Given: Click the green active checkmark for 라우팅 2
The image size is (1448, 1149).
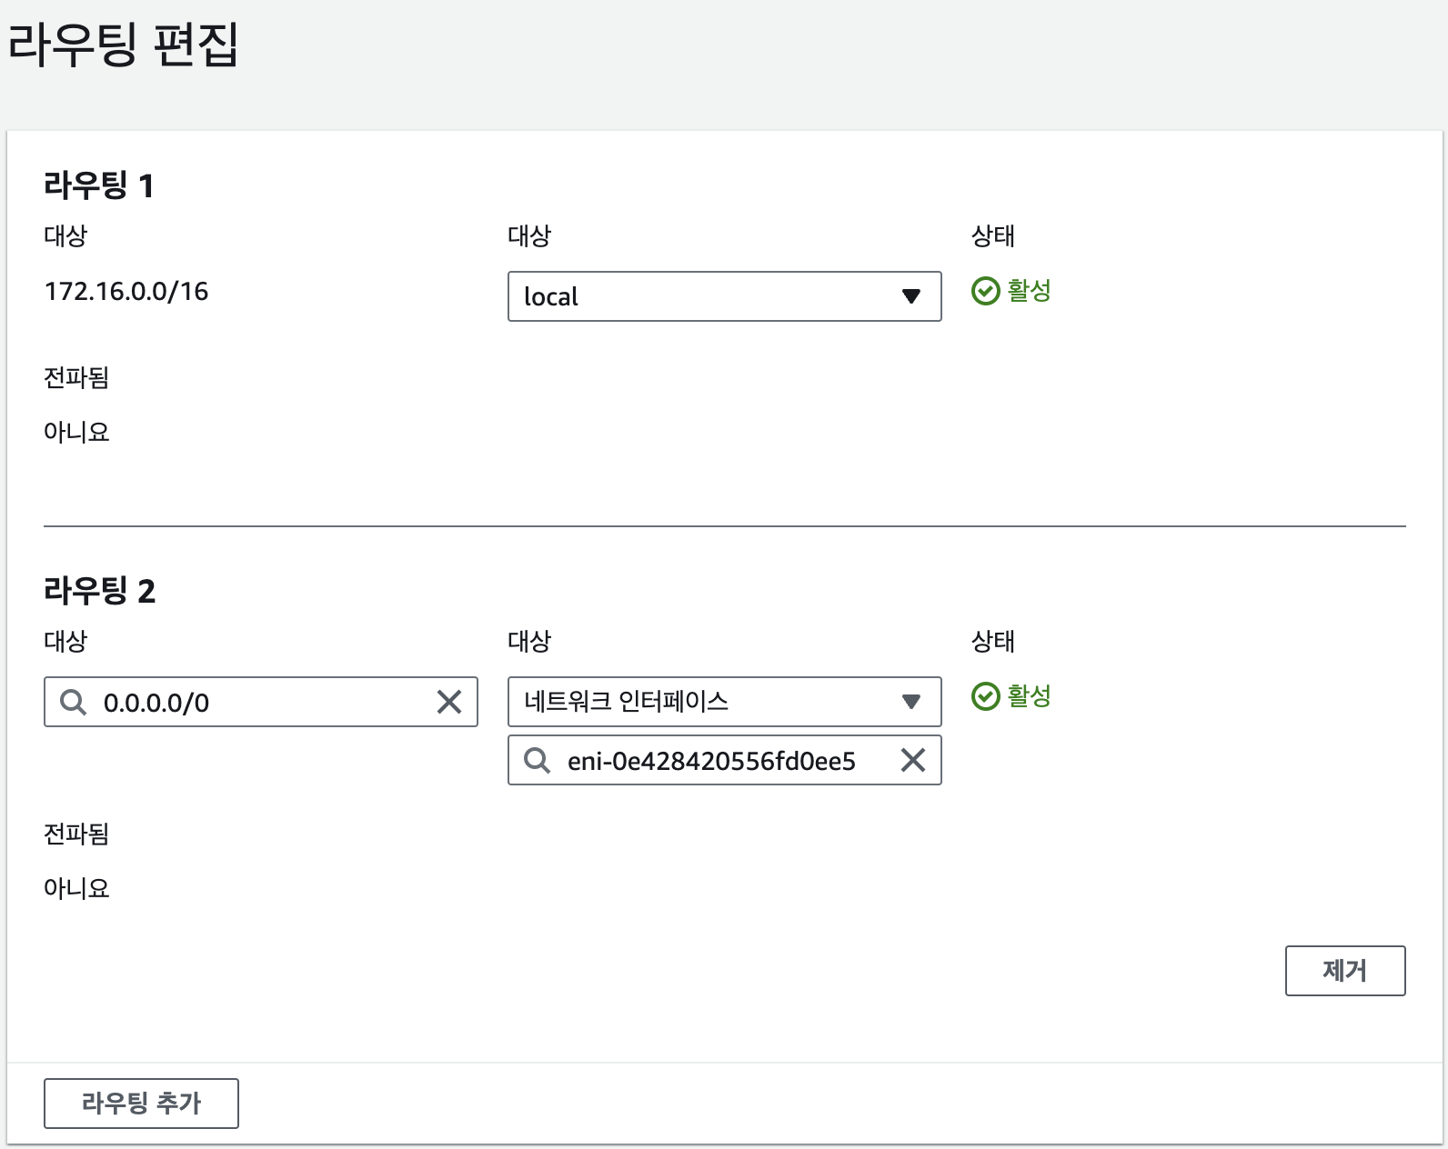Looking at the screenshot, I should 985,696.
